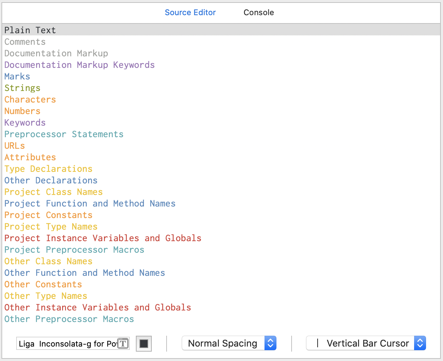Screen dimensions: 443x361
Task: Select the Comments syntax category
Action: pyautogui.click(x=25, y=42)
